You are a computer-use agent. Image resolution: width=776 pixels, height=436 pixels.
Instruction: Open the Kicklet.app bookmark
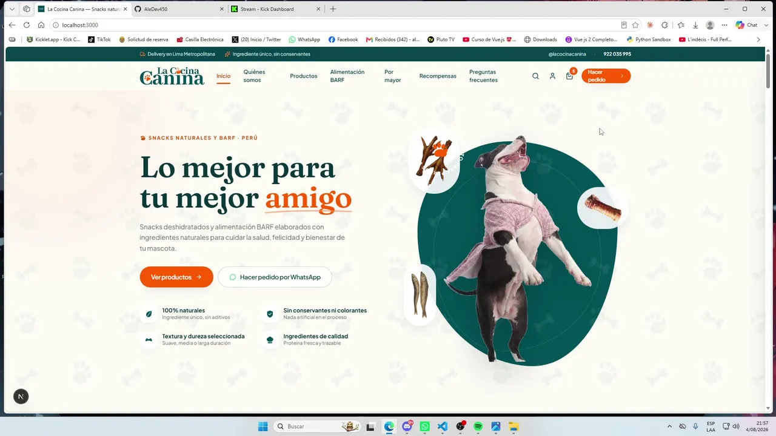coord(54,39)
